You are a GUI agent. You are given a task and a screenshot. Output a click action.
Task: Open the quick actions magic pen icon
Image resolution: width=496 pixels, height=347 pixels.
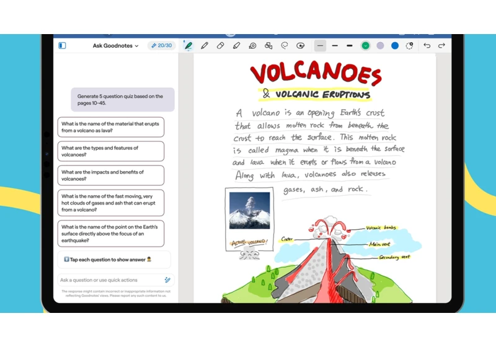click(167, 280)
